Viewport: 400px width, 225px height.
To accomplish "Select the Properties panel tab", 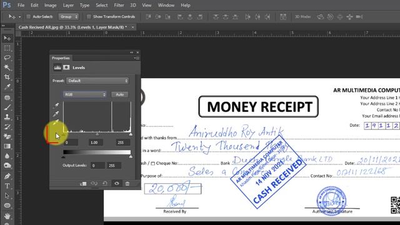I will point(61,58).
